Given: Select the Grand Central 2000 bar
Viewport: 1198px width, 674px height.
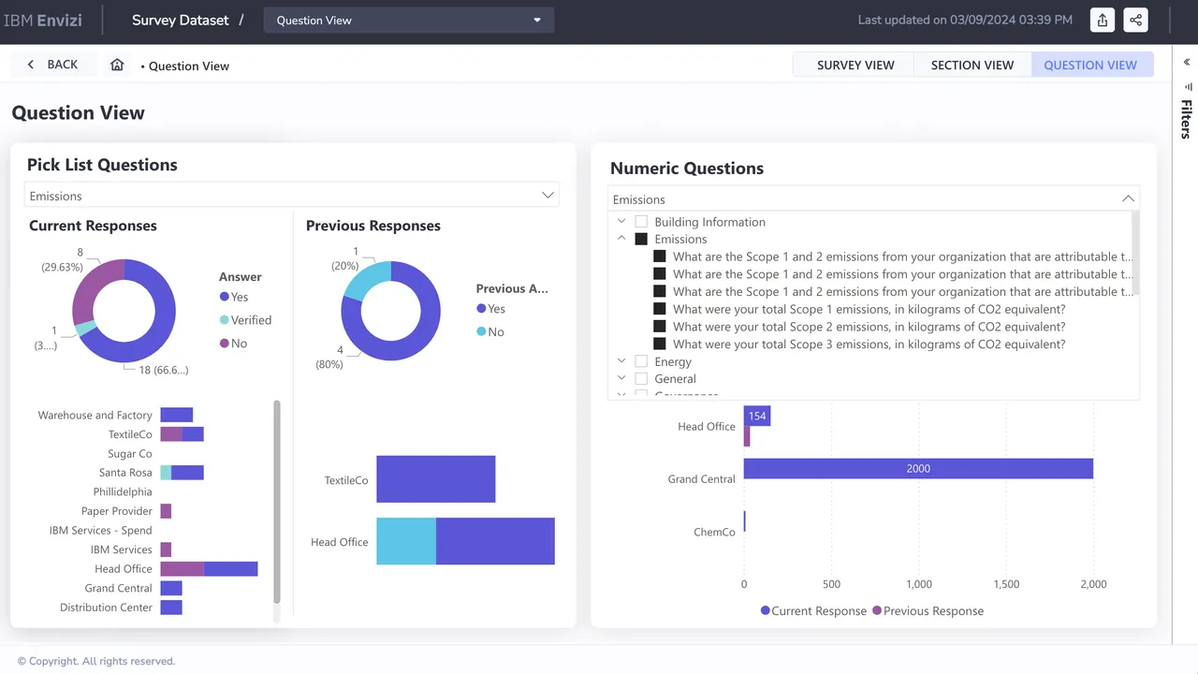Looking at the screenshot, I should (x=918, y=468).
